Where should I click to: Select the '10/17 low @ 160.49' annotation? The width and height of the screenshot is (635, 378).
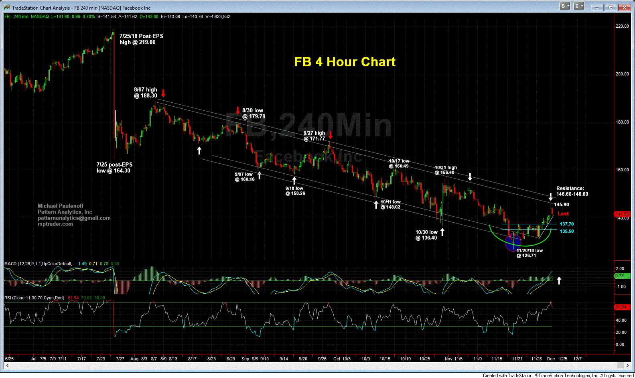pos(399,163)
